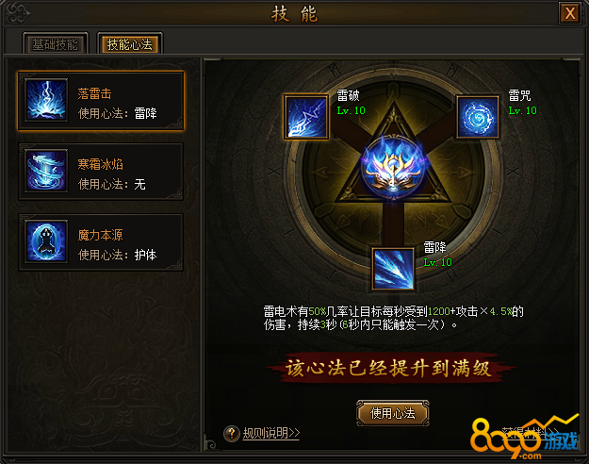
Task: Select the 落雷击 skill entry
Action: [101, 101]
